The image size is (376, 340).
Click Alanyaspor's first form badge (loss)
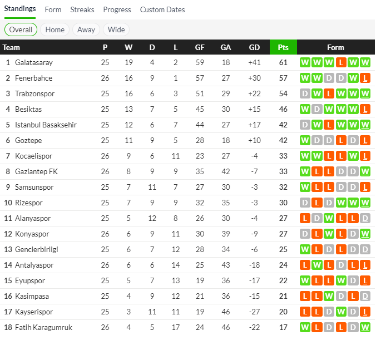pyautogui.click(x=304, y=219)
